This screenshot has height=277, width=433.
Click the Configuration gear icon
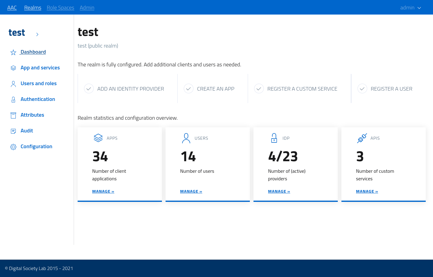[x=13, y=147]
